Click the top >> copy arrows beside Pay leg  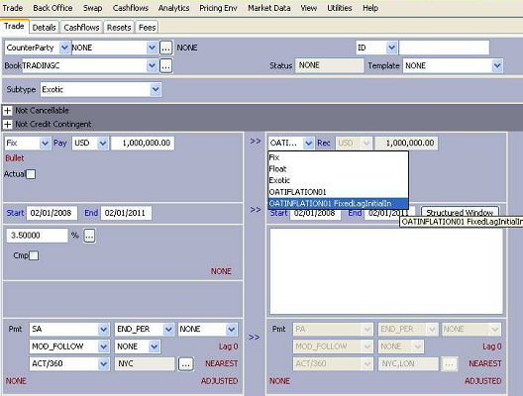[256, 142]
